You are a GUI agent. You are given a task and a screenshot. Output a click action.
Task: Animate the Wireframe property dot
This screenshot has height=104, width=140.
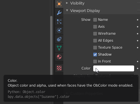(x=138, y=34)
